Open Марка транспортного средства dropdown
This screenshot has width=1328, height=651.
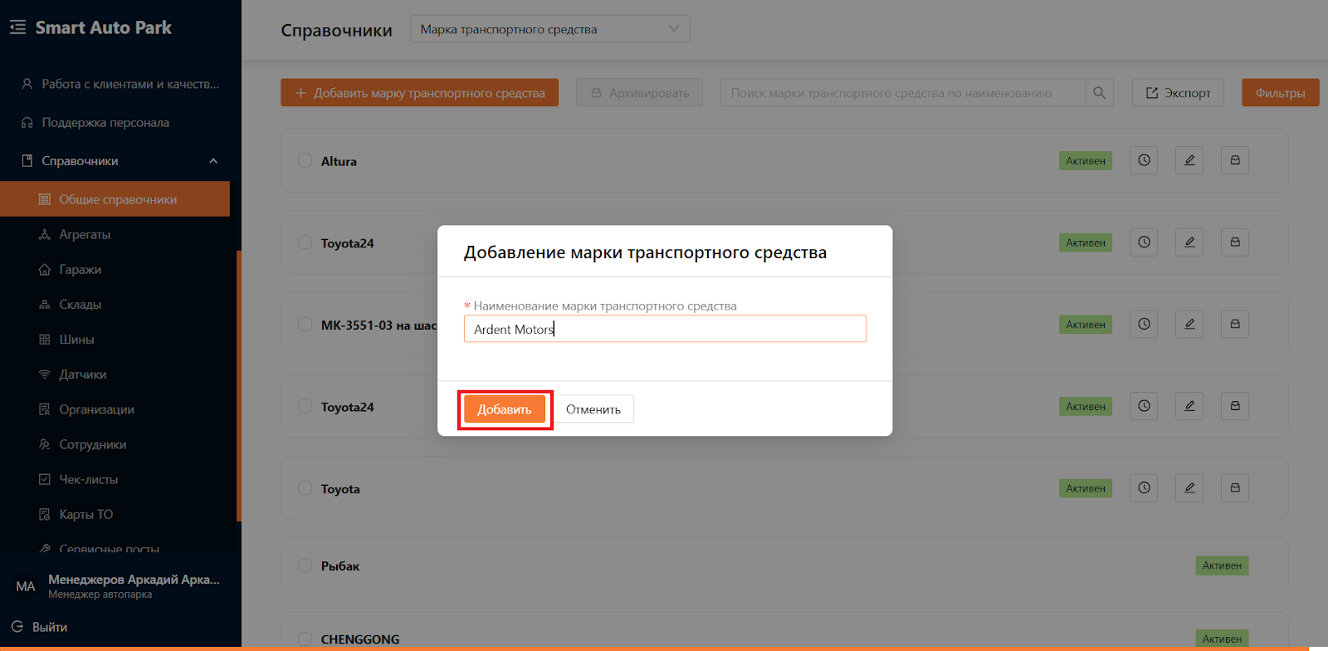(x=550, y=29)
